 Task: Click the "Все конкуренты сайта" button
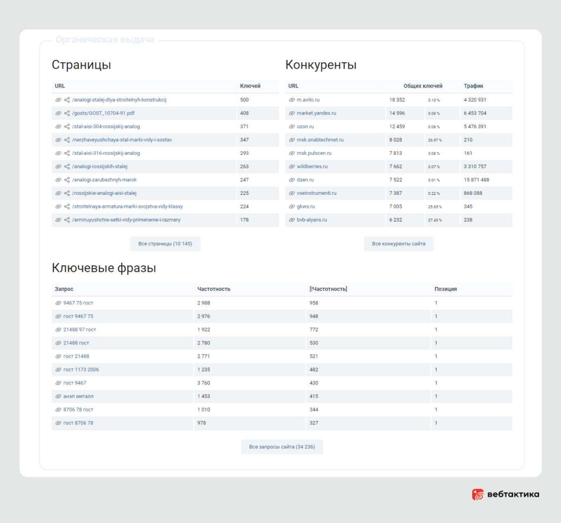pos(398,244)
